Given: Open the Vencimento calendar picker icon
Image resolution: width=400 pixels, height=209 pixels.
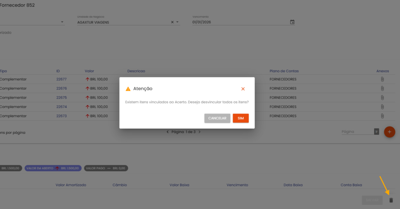Looking at the screenshot, I should (x=292, y=22).
